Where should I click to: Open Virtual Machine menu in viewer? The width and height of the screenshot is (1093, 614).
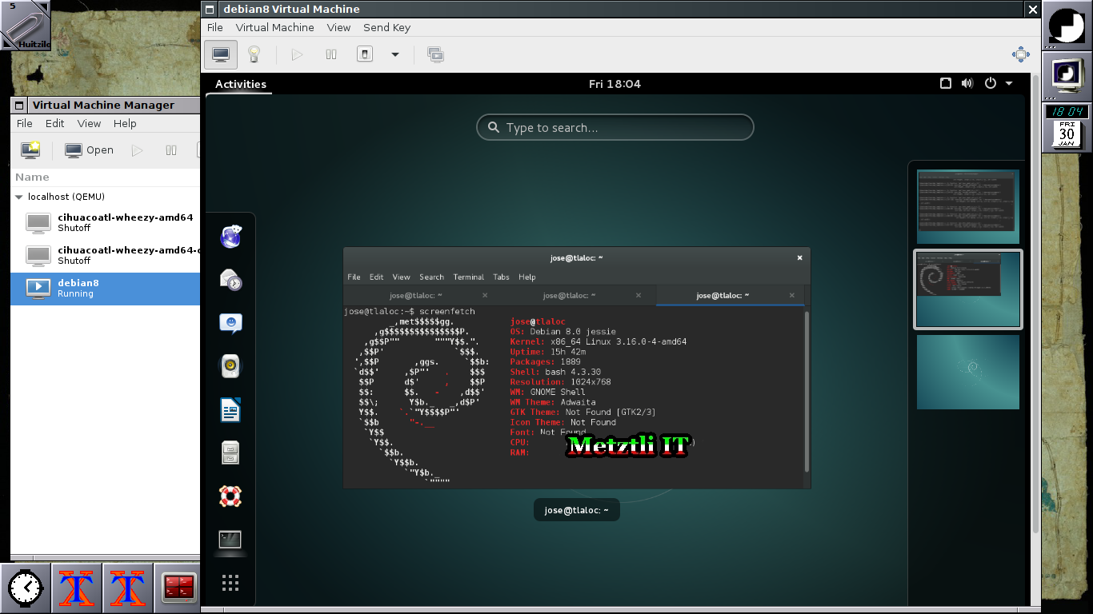tap(274, 27)
